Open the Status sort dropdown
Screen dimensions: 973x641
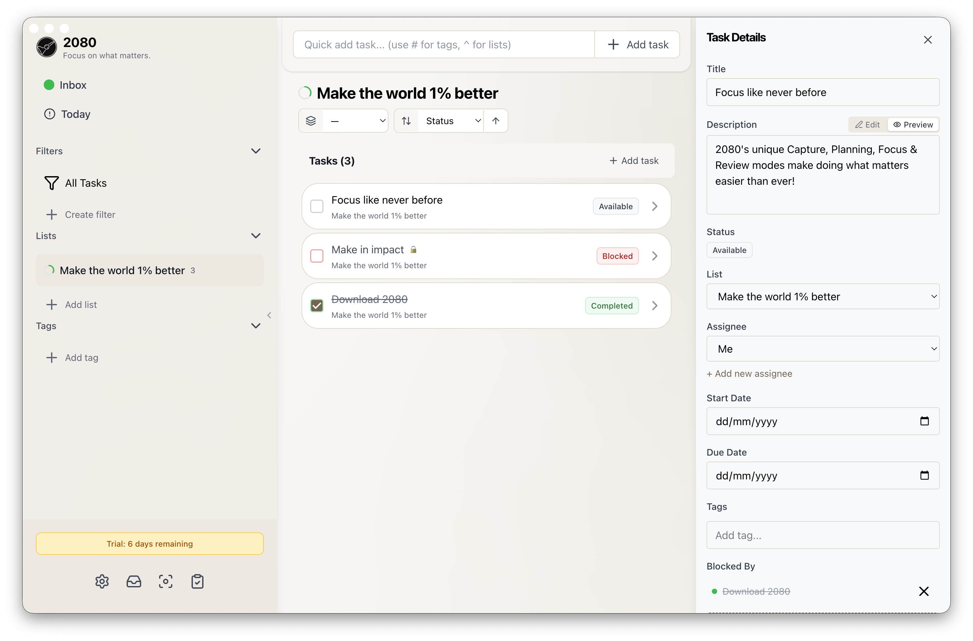452,121
